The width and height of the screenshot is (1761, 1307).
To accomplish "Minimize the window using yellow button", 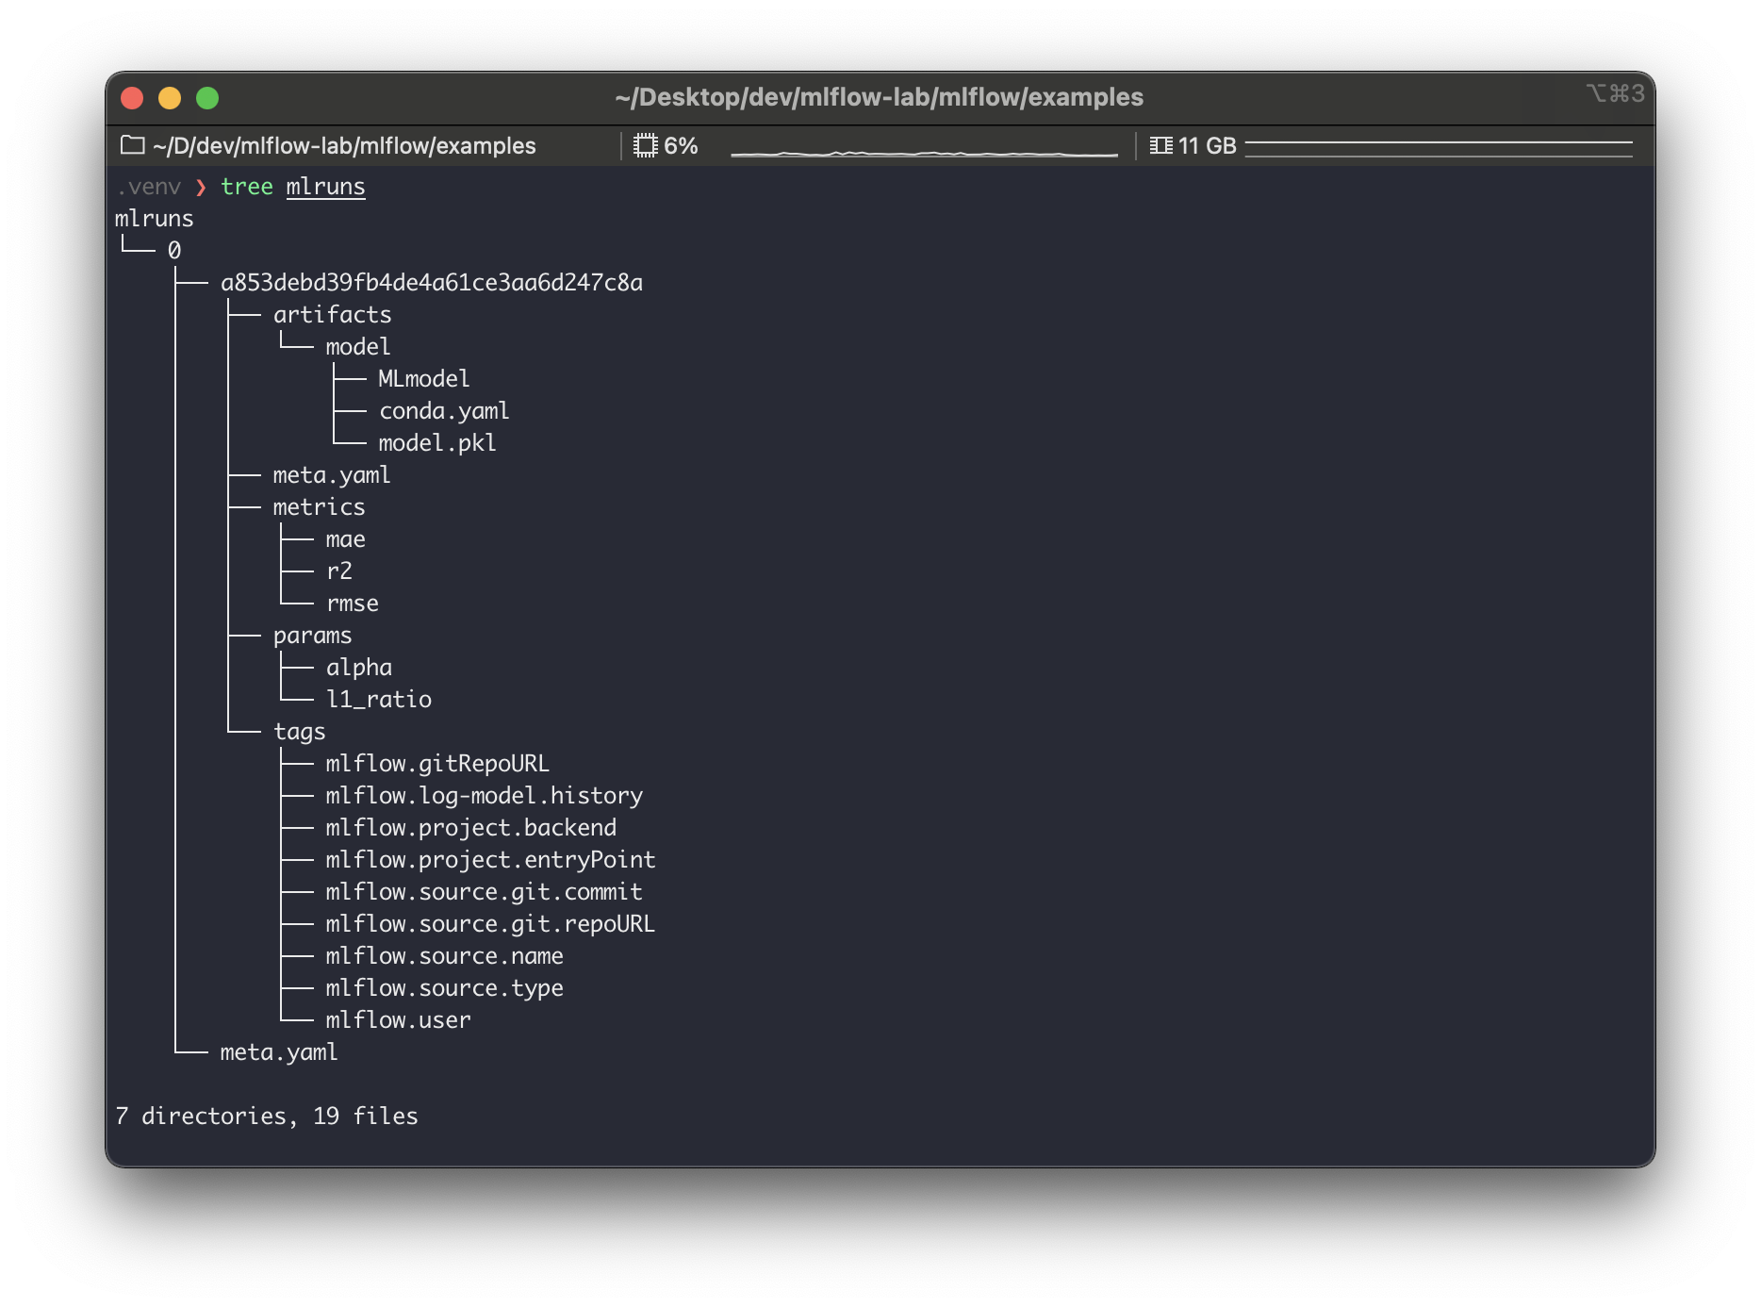I will [170, 98].
